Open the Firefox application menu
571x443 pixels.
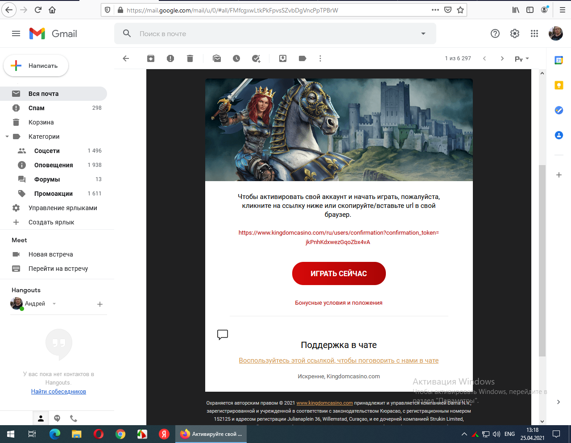[x=562, y=10]
